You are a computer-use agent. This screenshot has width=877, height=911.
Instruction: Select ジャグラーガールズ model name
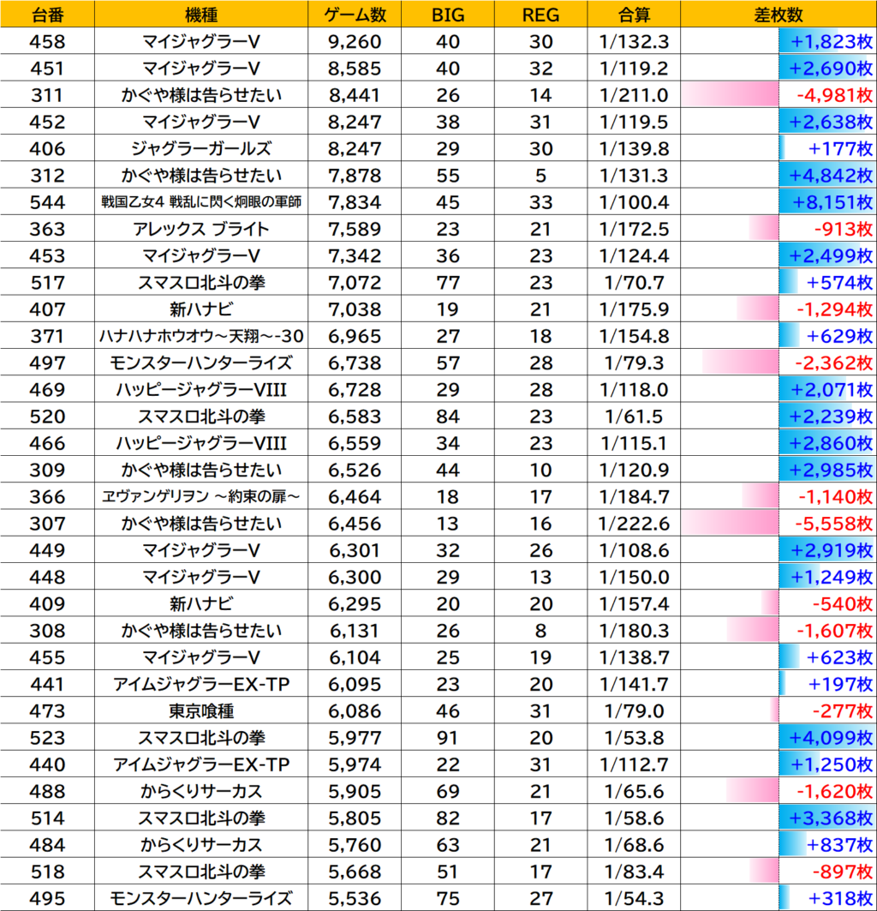pyautogui.click(x=201, y=148)
